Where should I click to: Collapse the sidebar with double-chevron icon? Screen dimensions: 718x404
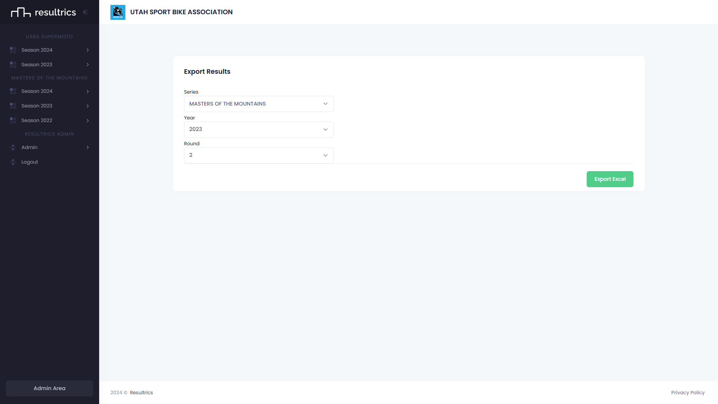[85, 12]
